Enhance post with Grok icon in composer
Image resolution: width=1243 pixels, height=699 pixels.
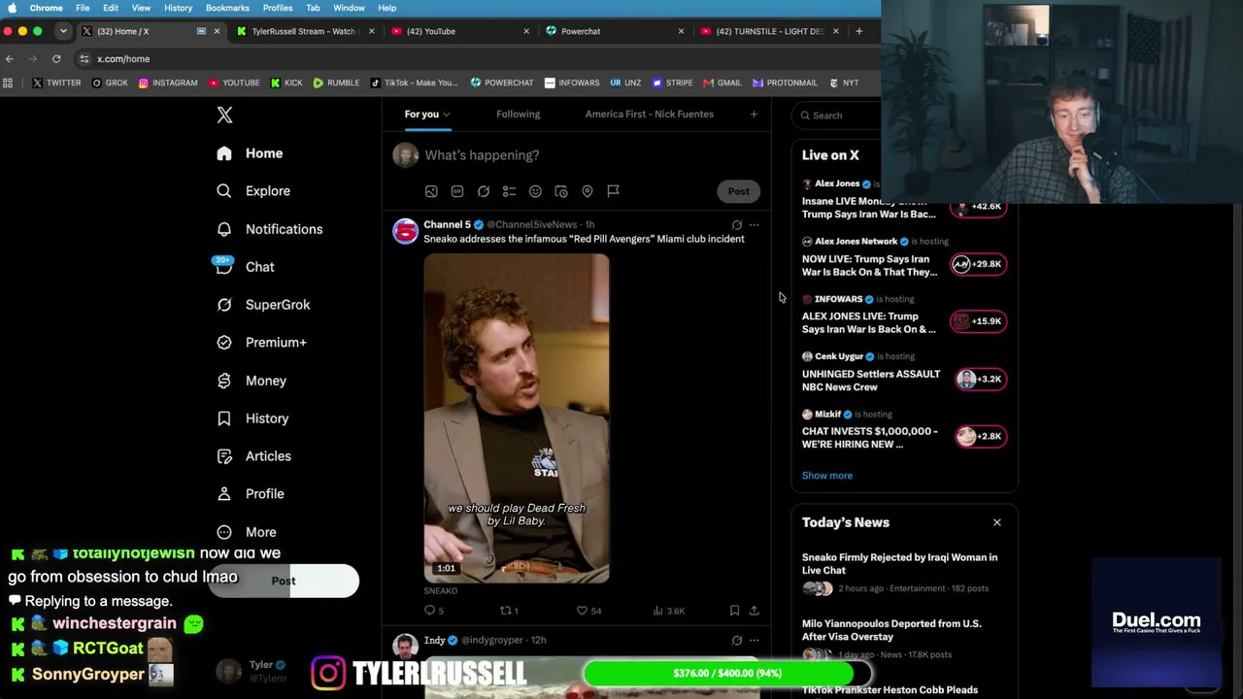tap(484, 191)
